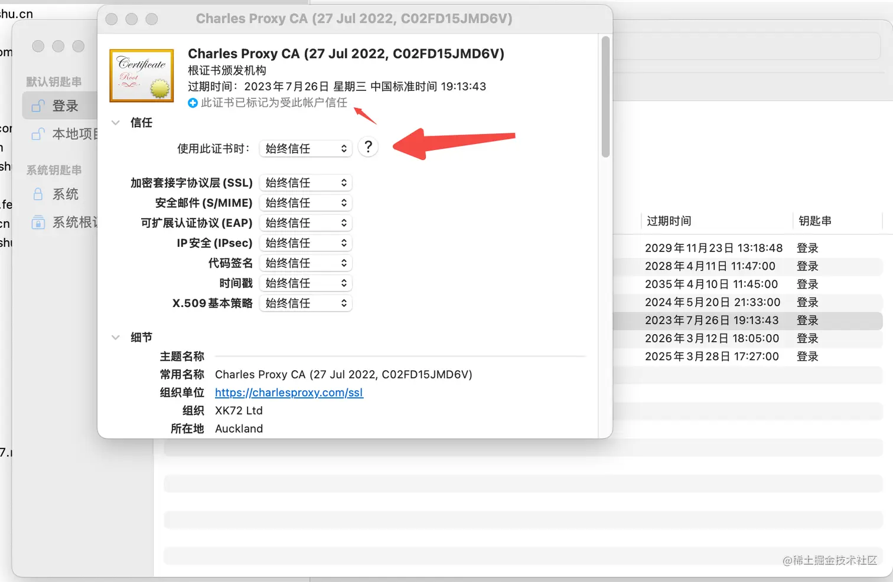
Task: Close the Keychain Access main window
Action: 38,46
